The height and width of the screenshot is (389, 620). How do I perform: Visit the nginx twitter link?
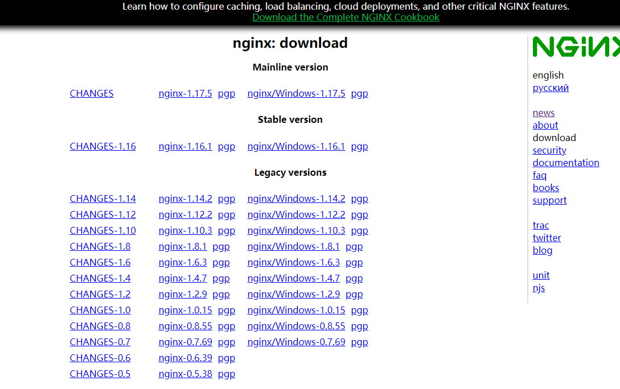[x=547, y=238]
